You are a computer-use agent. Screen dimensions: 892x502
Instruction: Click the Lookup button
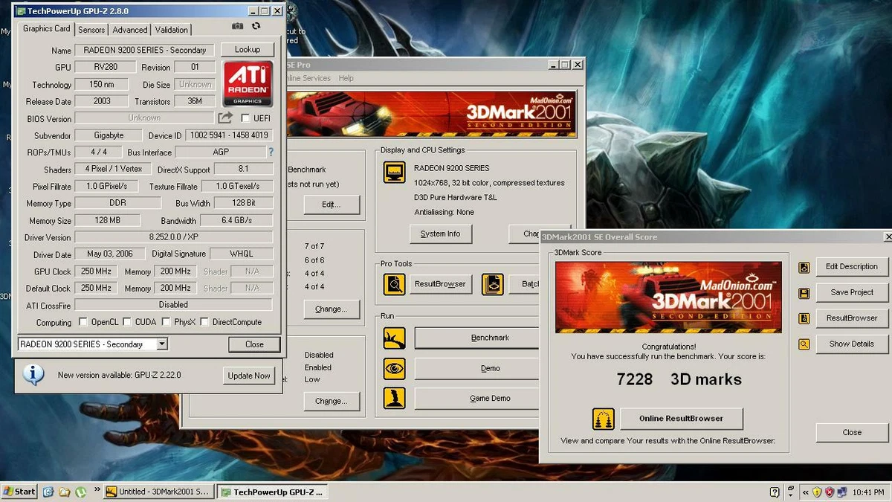point(248,49)
